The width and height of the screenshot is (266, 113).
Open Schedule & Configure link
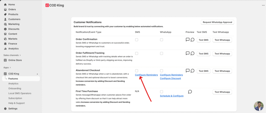(x=172, y=96)
